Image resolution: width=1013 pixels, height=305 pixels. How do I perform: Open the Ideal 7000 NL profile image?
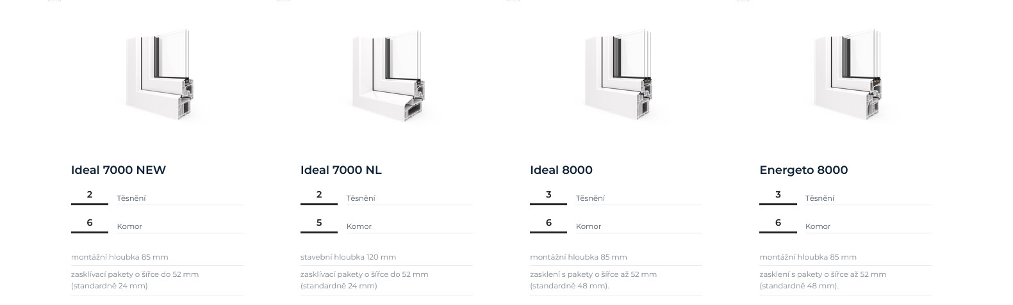click(x=387, y=77)
